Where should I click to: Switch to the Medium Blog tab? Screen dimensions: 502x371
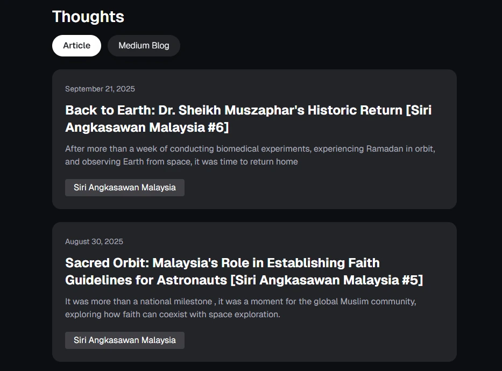click(144, 46)
